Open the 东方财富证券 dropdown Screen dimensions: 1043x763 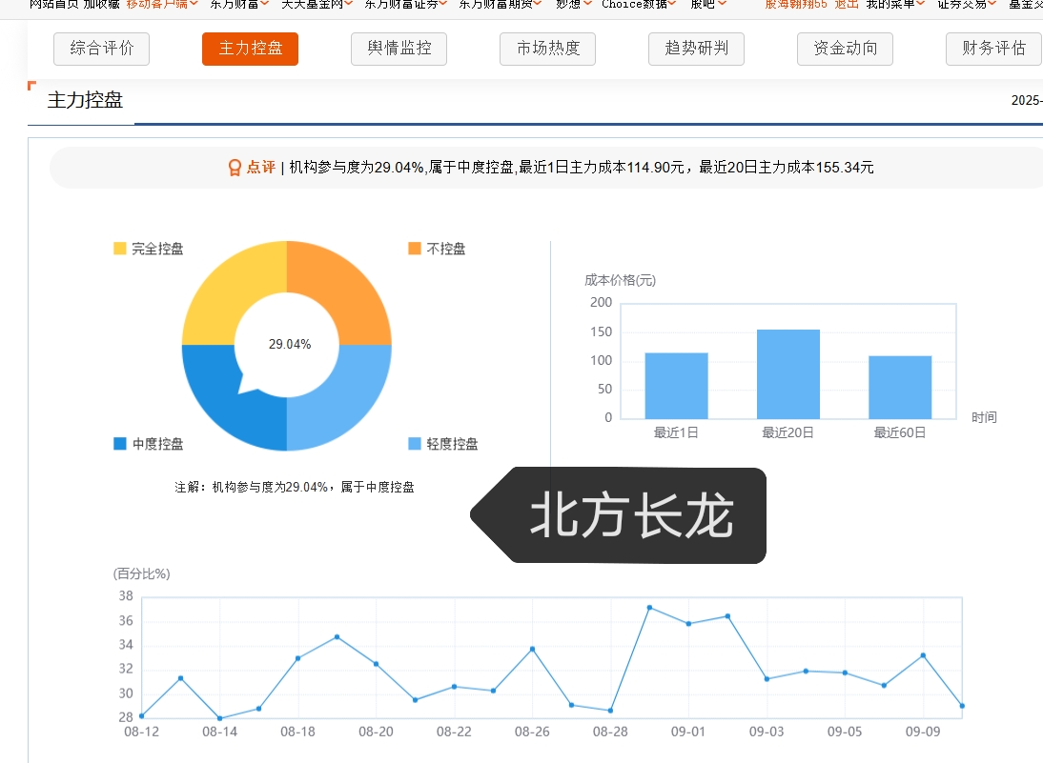(x=405, y=4)
